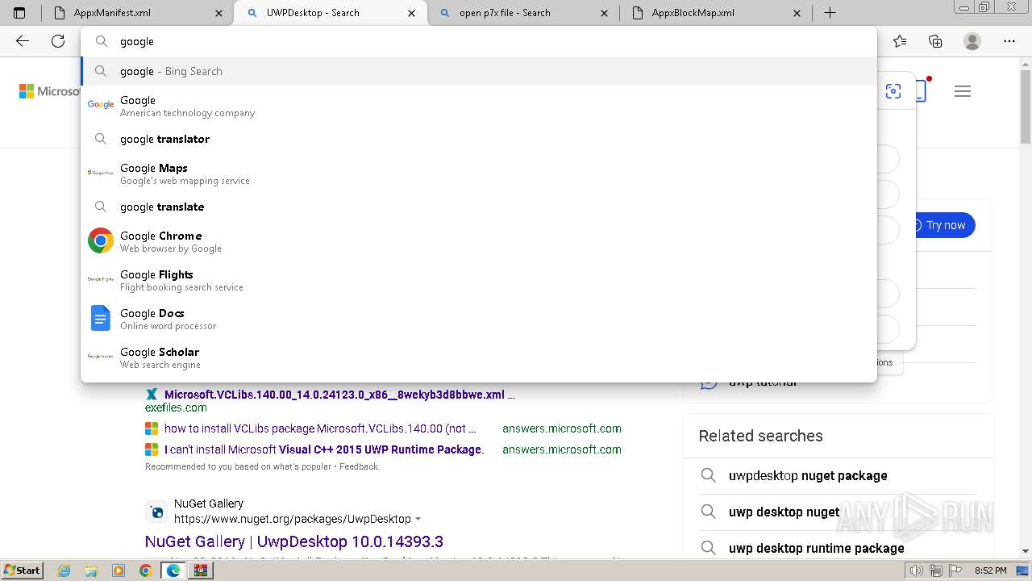Click the address bar containing google
The height and width of the screenshot is (581, 1032).
point(479,41)
